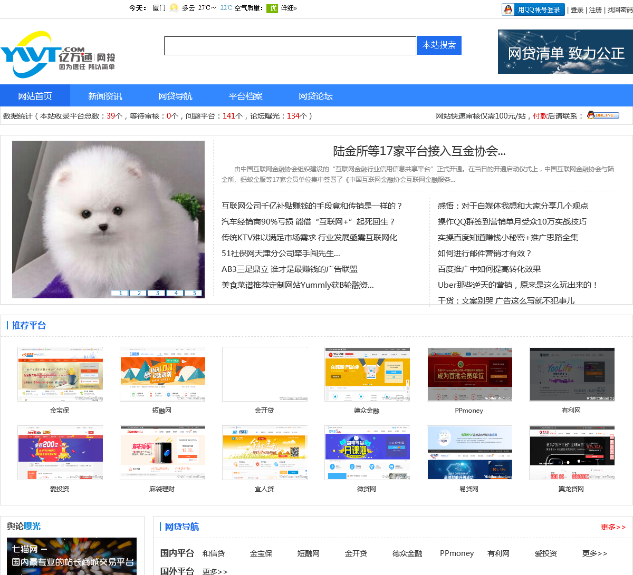
Task: Select the 新闻资讯 nav tab
Action: click(105, 96)
